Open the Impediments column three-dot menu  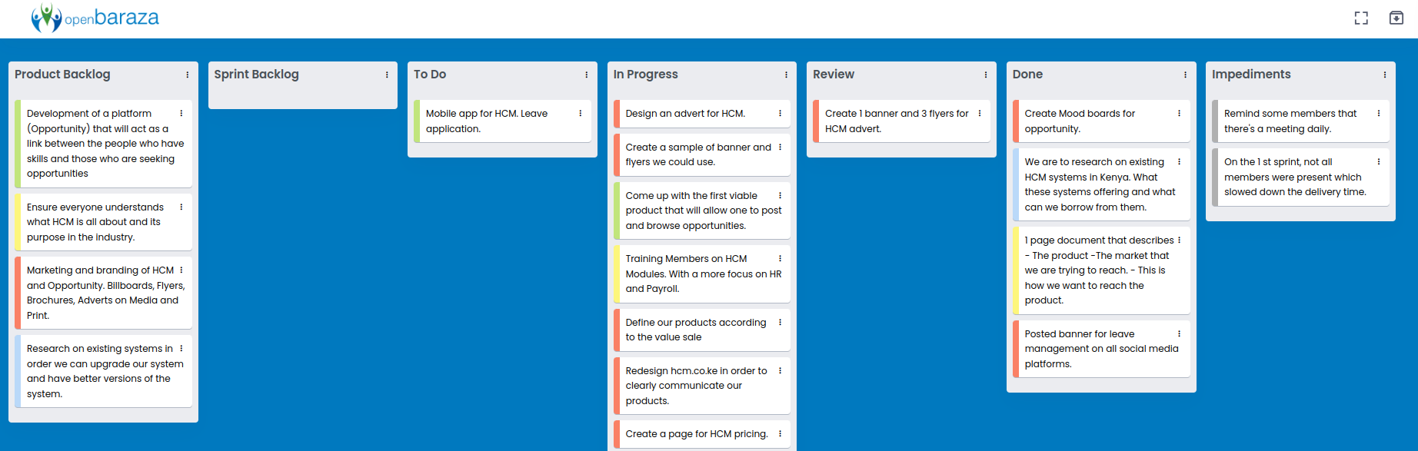(x=1384, y=75)
